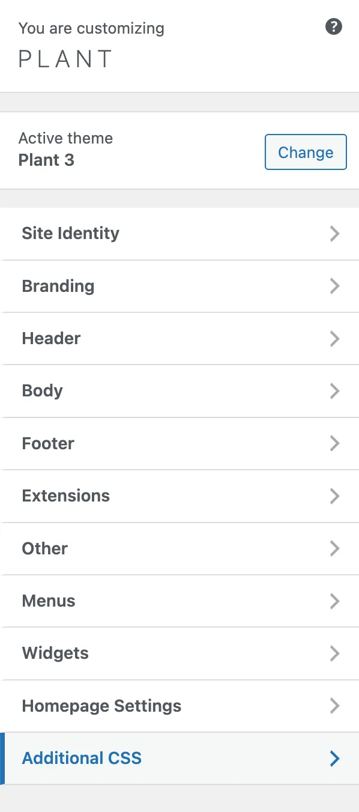Click the arrow beside Branding

(x=334, y=286)
